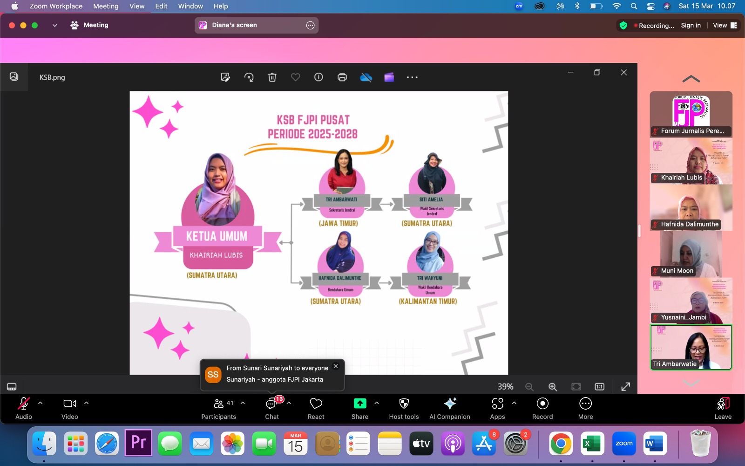The height and width of the screenshot is (466, 745).
Task: Open the Participants panel
Action: pyautogui.click(x=218, y=408)
